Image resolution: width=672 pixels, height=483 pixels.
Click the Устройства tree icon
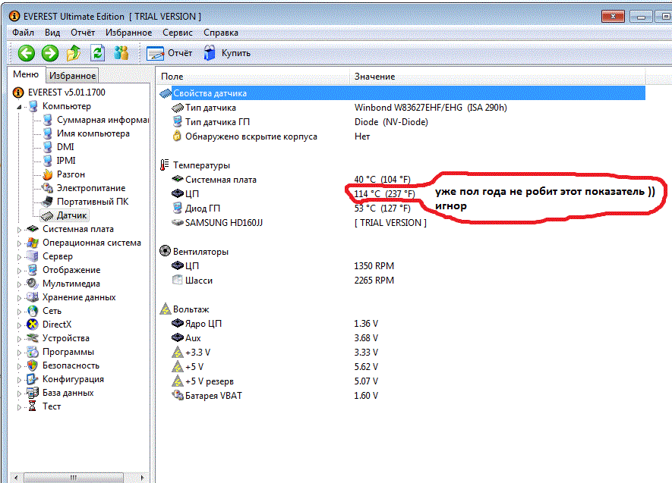point(33,338)
